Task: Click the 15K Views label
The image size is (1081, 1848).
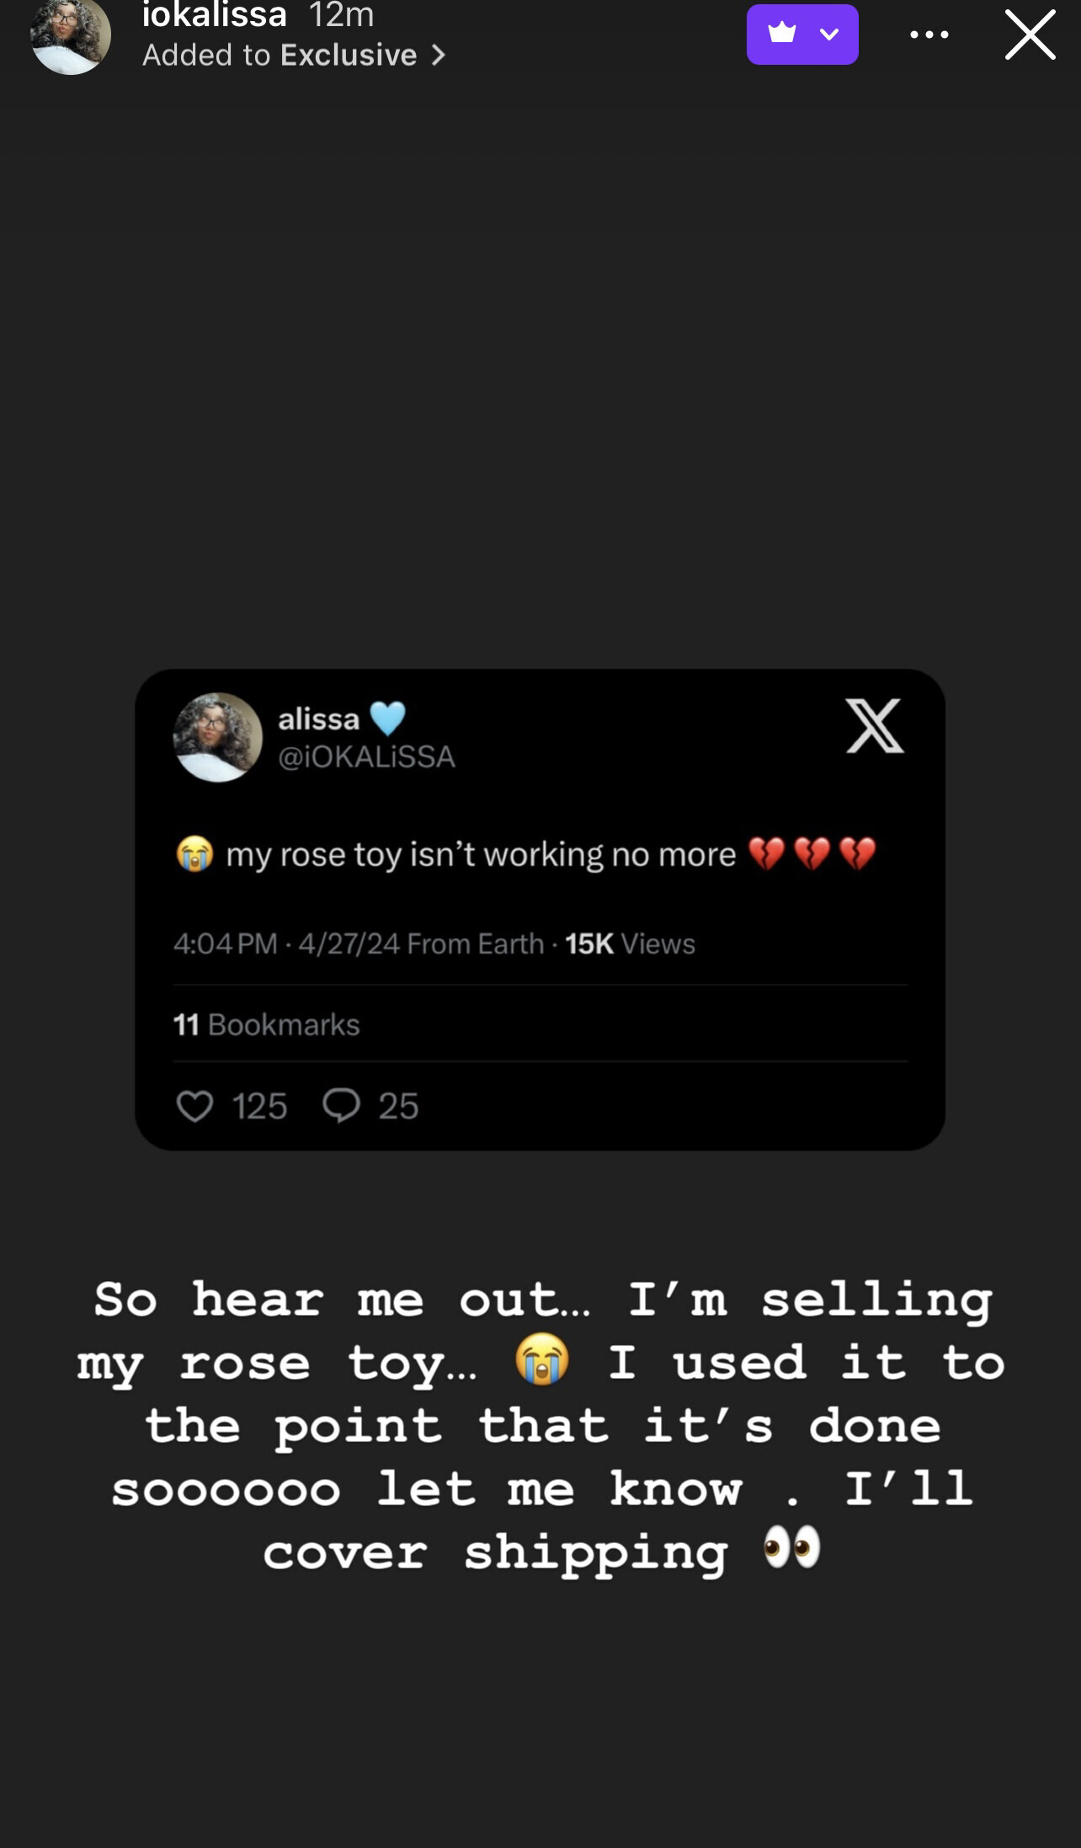Action: pyautogui.click(x=630, y=943)
